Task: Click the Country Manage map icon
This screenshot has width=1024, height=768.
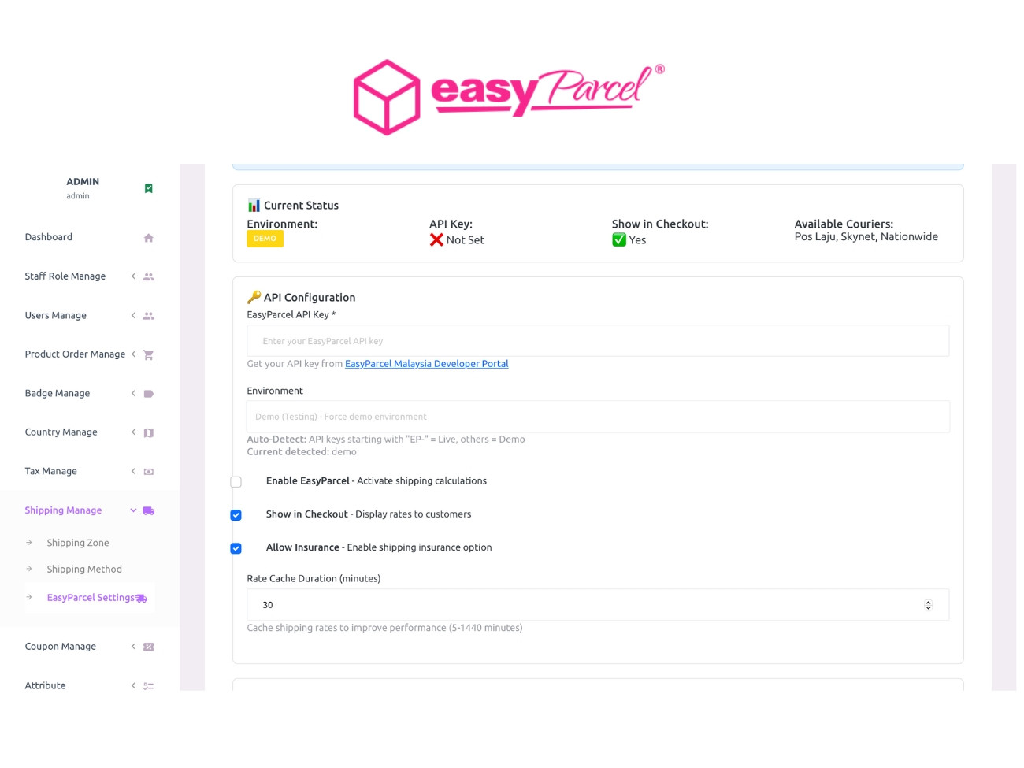Action: coord(148,432)
